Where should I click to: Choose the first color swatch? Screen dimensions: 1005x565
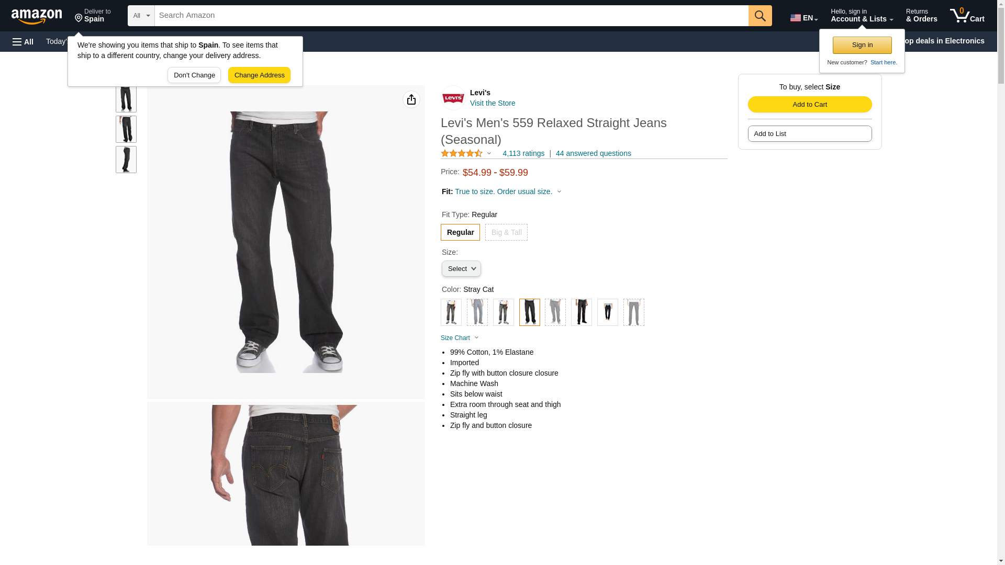pos(451,312)
